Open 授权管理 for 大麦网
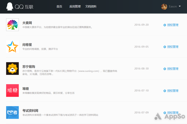 click(171, 25)
